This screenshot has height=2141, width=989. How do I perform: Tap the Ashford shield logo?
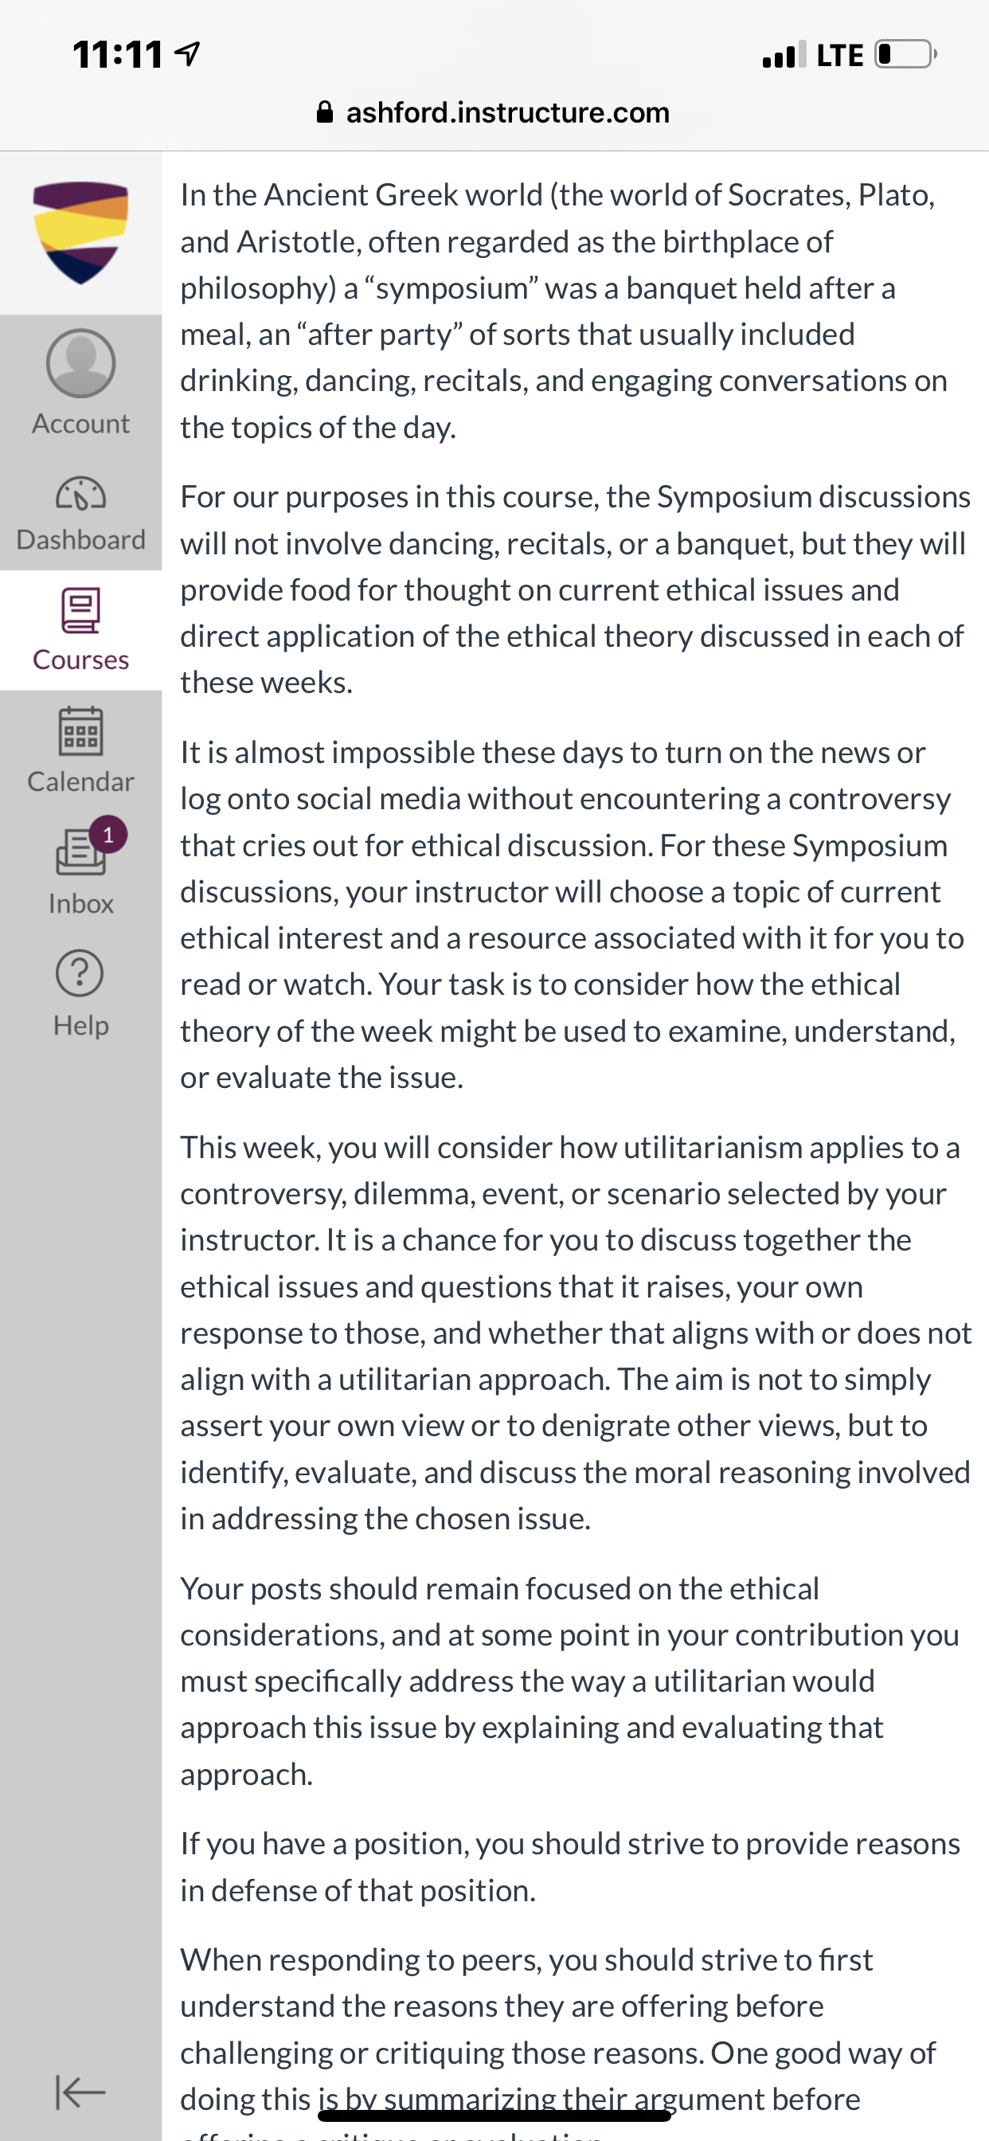click(80, 233)
